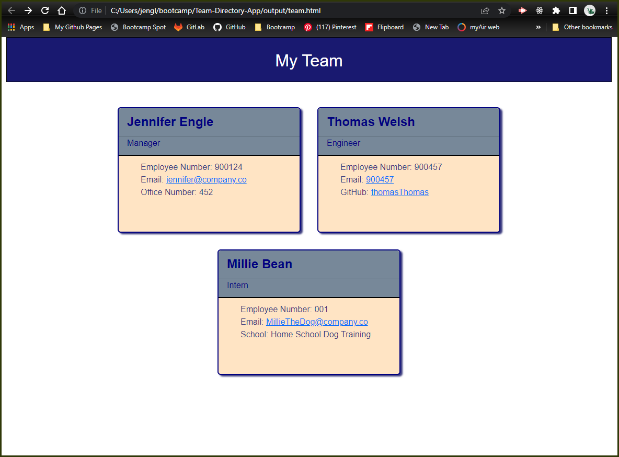619x457 pixels.
Task: Expand the overflow bookmarks chevron
Action: coord(538,27)
